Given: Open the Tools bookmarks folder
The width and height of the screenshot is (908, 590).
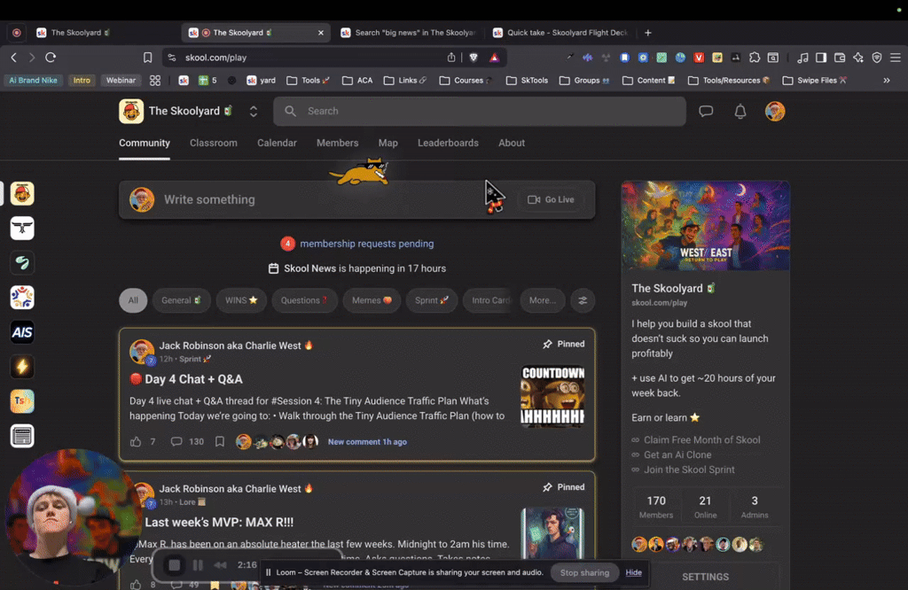Looking at the screenshot, I should [x=308, y=81].
